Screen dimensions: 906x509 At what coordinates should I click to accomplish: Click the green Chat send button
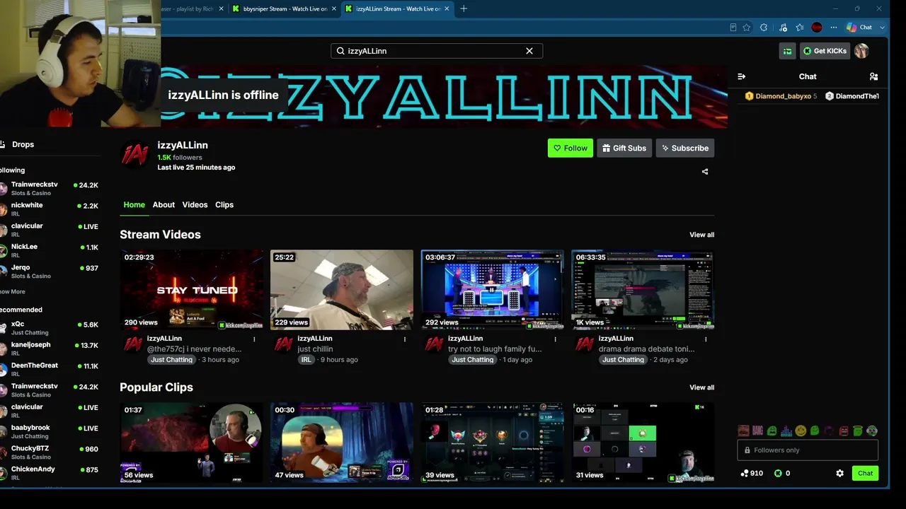point(865,473)
